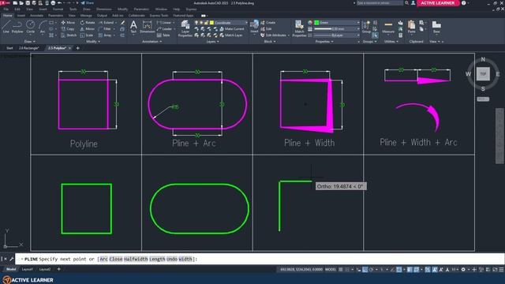The width and height of the screenshot is (505, 284).
Task: Click the Fillet tool
Action: click(x=105, y=29)
